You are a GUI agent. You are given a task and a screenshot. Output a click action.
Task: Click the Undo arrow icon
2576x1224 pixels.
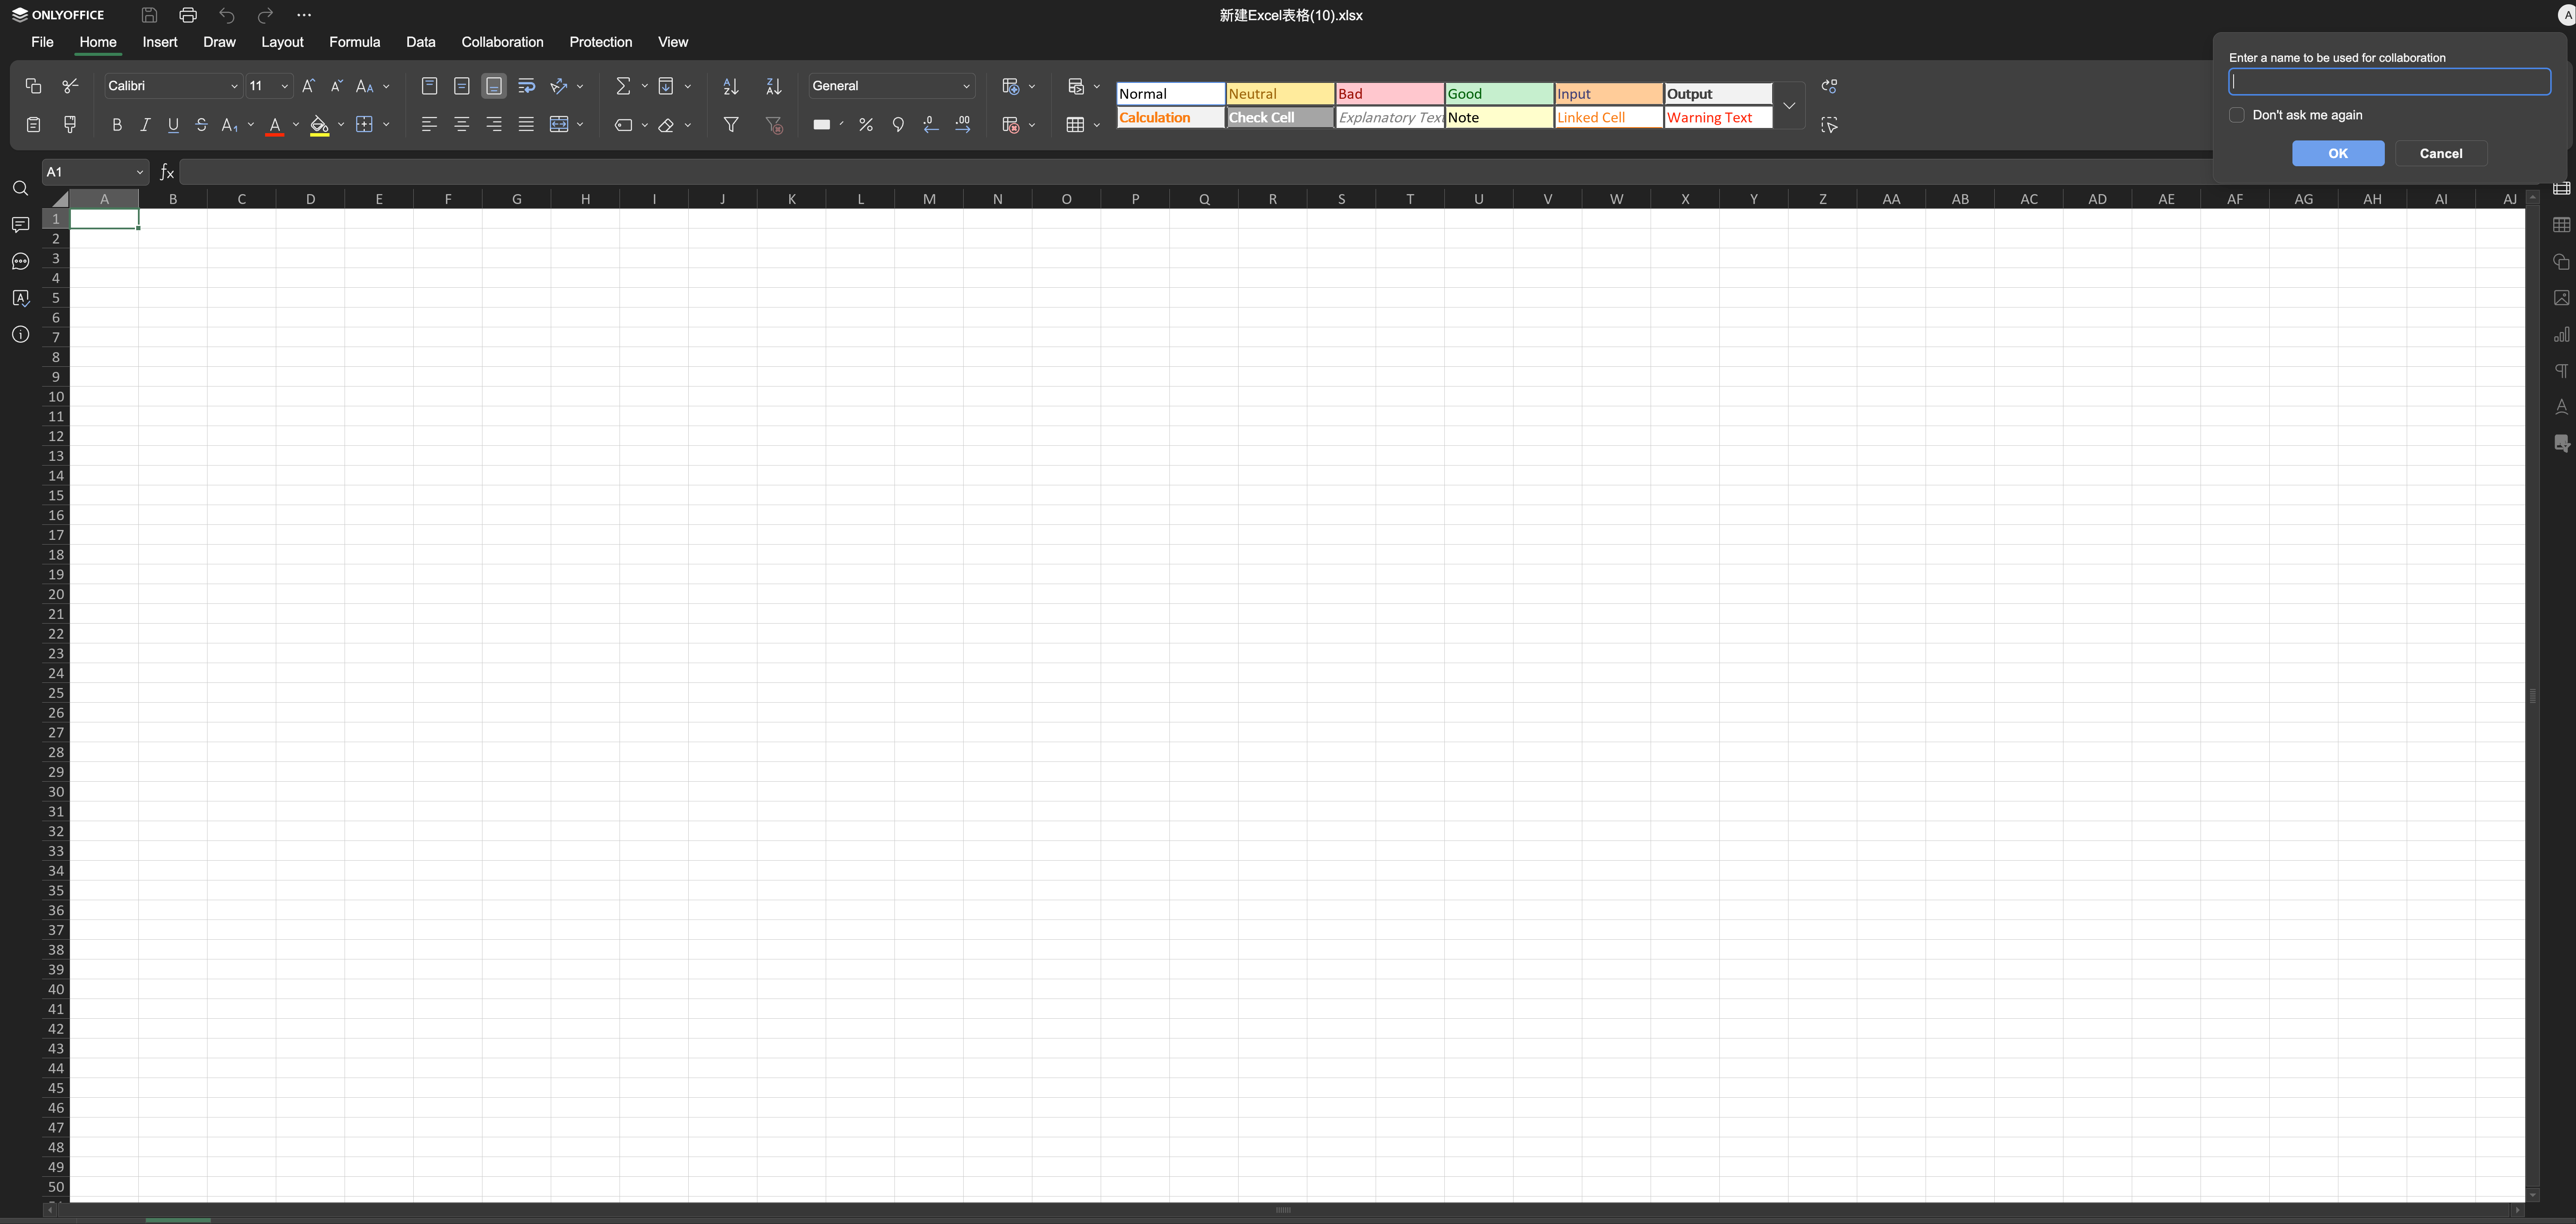tap(227, 15)
